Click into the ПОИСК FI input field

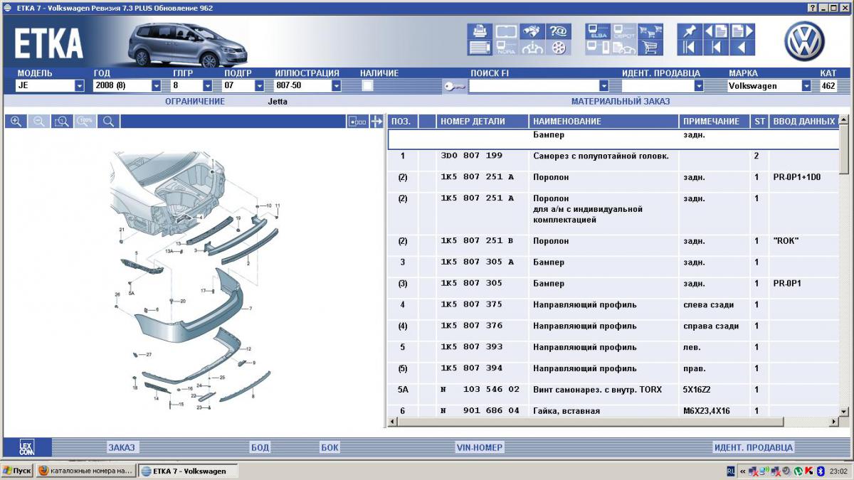tap(534, 86)
